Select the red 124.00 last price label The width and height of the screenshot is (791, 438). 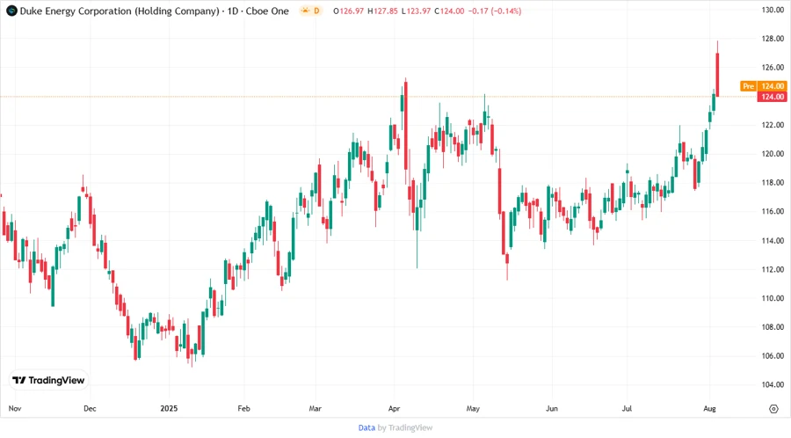pos(773,97)
